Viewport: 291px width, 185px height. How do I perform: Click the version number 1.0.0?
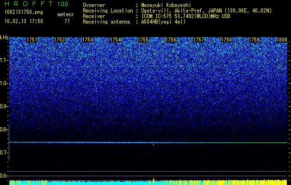point(62,4)
